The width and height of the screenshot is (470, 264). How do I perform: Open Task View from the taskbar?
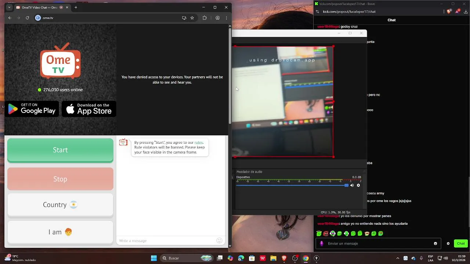pyautogui.click(x=220, y=258)
